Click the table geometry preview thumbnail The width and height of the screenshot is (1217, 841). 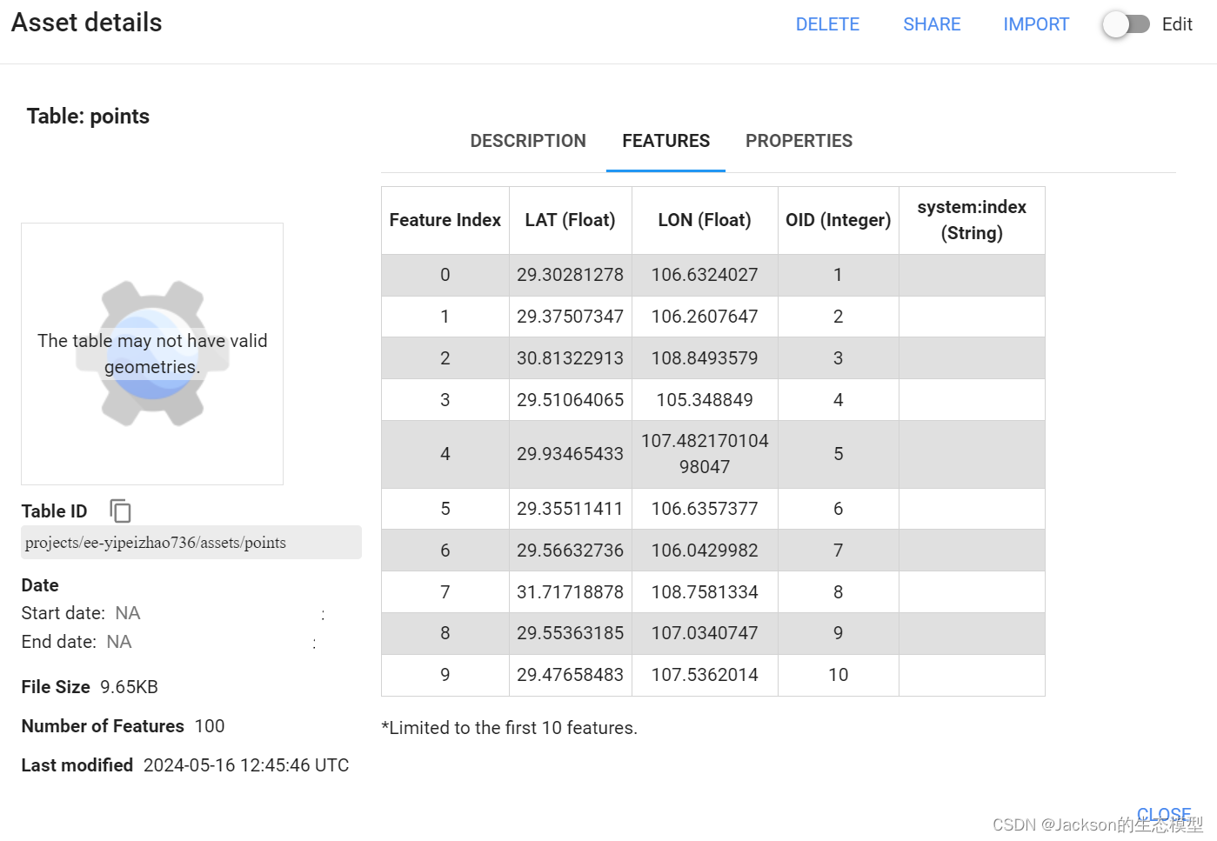click(152, 354)
